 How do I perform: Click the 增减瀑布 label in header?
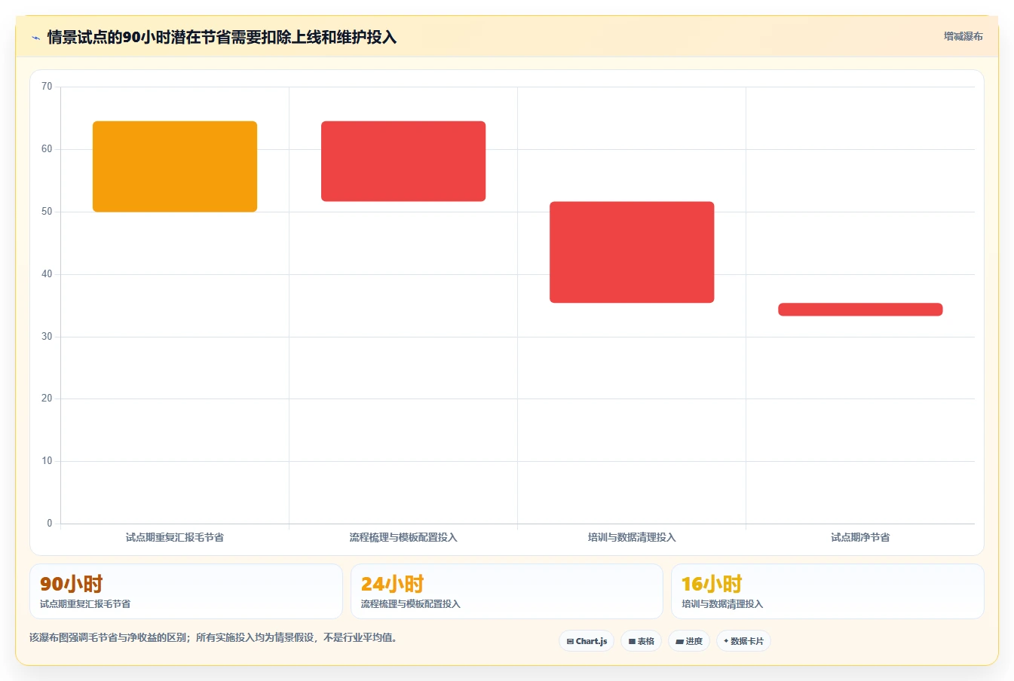[963, 36]
